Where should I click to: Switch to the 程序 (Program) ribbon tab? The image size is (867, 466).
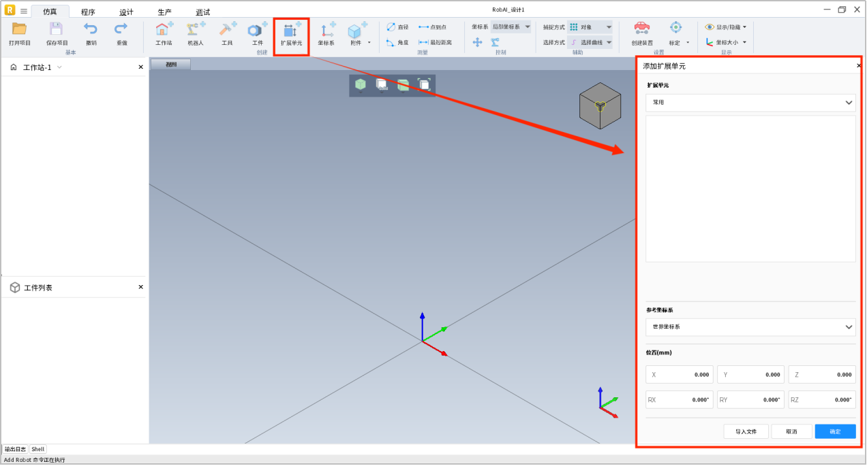point(88,12)
